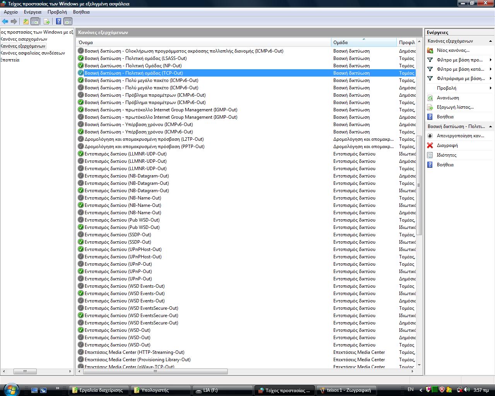Viewport: 495px width, 396px height.
Task: Click the down arrow of rules list scrollbar
Action: (x=419, y=365)
